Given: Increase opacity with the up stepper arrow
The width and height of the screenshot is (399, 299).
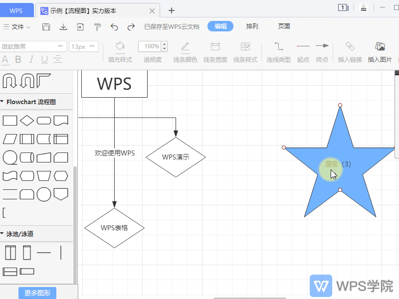Looking at the screenshot, I should (165, 44).
